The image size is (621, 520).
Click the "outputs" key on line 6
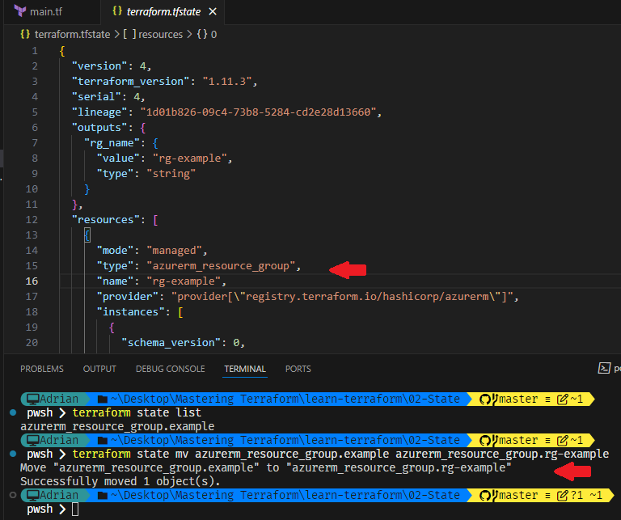(x=99, y=128)
